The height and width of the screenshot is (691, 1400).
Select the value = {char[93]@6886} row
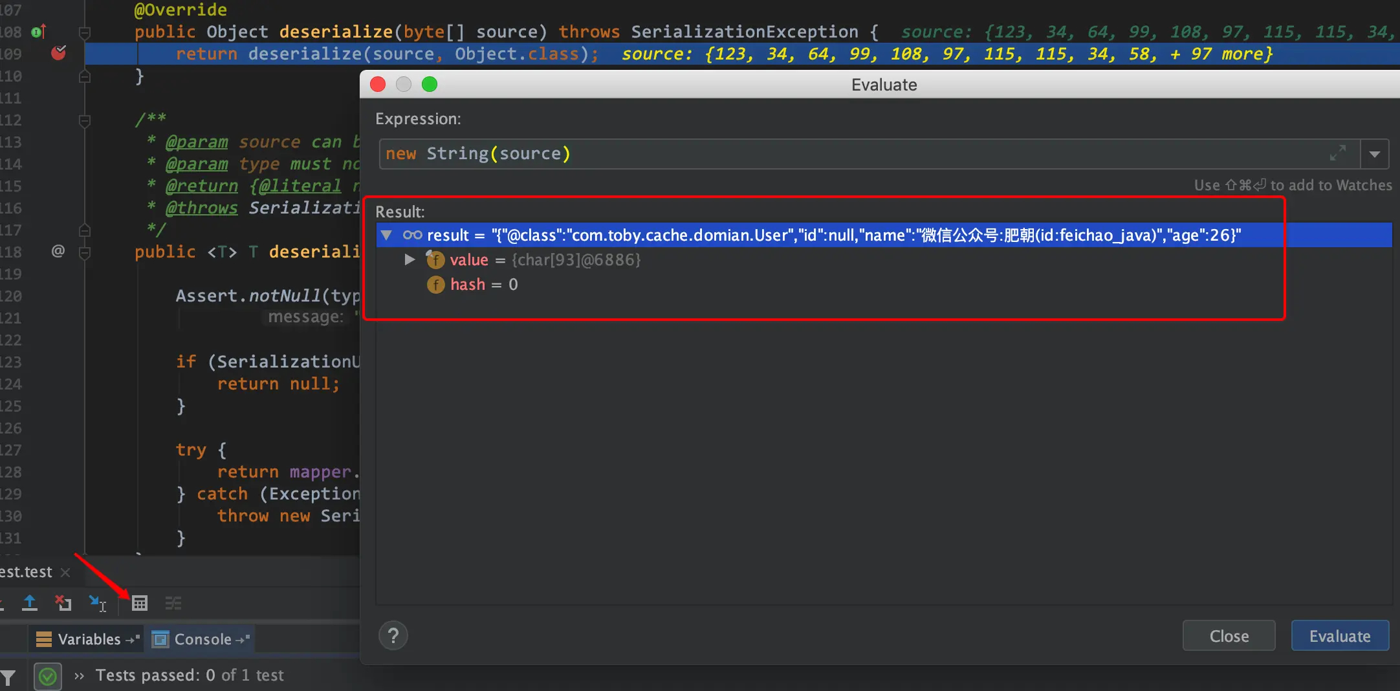[x=884, y=260]
